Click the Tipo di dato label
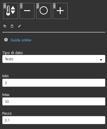 click(x=13, y=53)
